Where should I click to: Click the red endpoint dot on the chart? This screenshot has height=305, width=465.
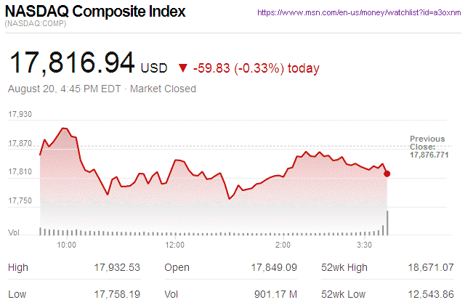coord(387,174)
